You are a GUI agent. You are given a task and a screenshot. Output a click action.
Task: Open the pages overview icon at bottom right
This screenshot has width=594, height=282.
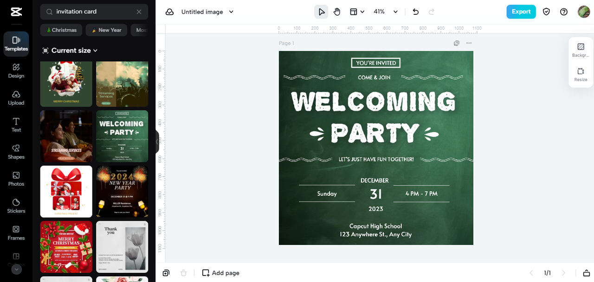point(587,273)
